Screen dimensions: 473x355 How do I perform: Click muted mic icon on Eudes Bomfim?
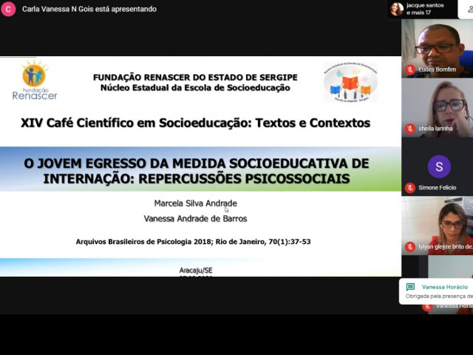(x=409, y=70)
